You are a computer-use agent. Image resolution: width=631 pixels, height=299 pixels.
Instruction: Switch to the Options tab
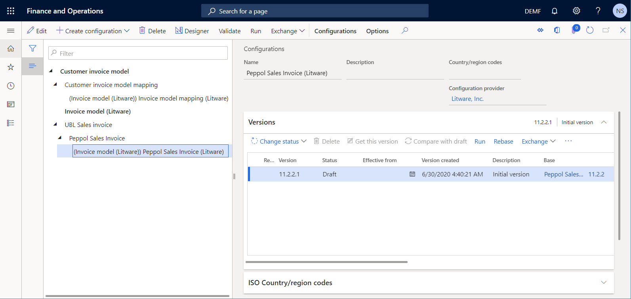377,31
